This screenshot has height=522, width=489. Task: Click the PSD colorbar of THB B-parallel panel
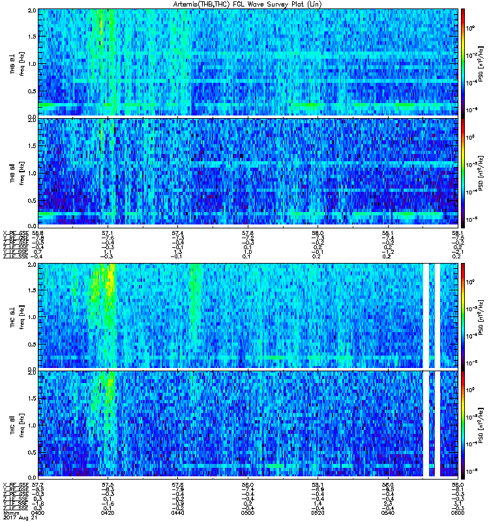[x=462, y=173]
